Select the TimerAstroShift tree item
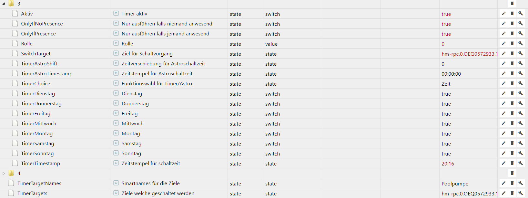The height and width of the screenshot is (198, 528). tap(39, 64)
